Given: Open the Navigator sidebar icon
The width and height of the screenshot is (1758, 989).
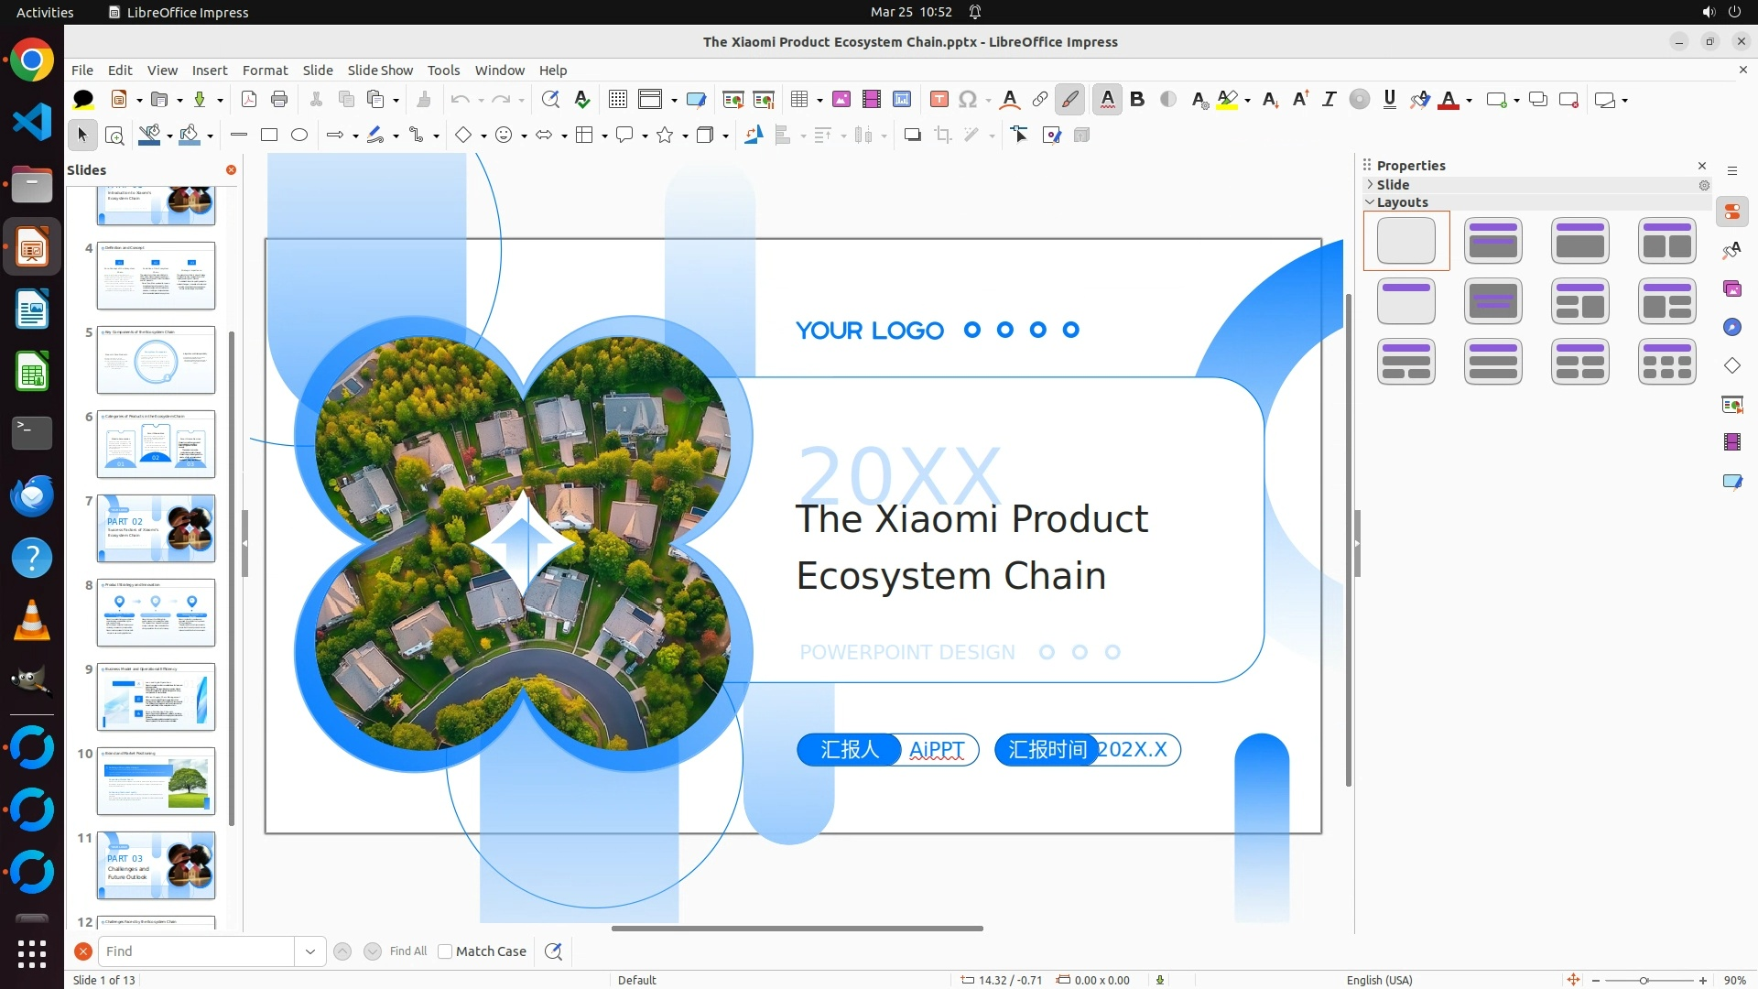Looking at the screenshot, I should (1731, 328).
